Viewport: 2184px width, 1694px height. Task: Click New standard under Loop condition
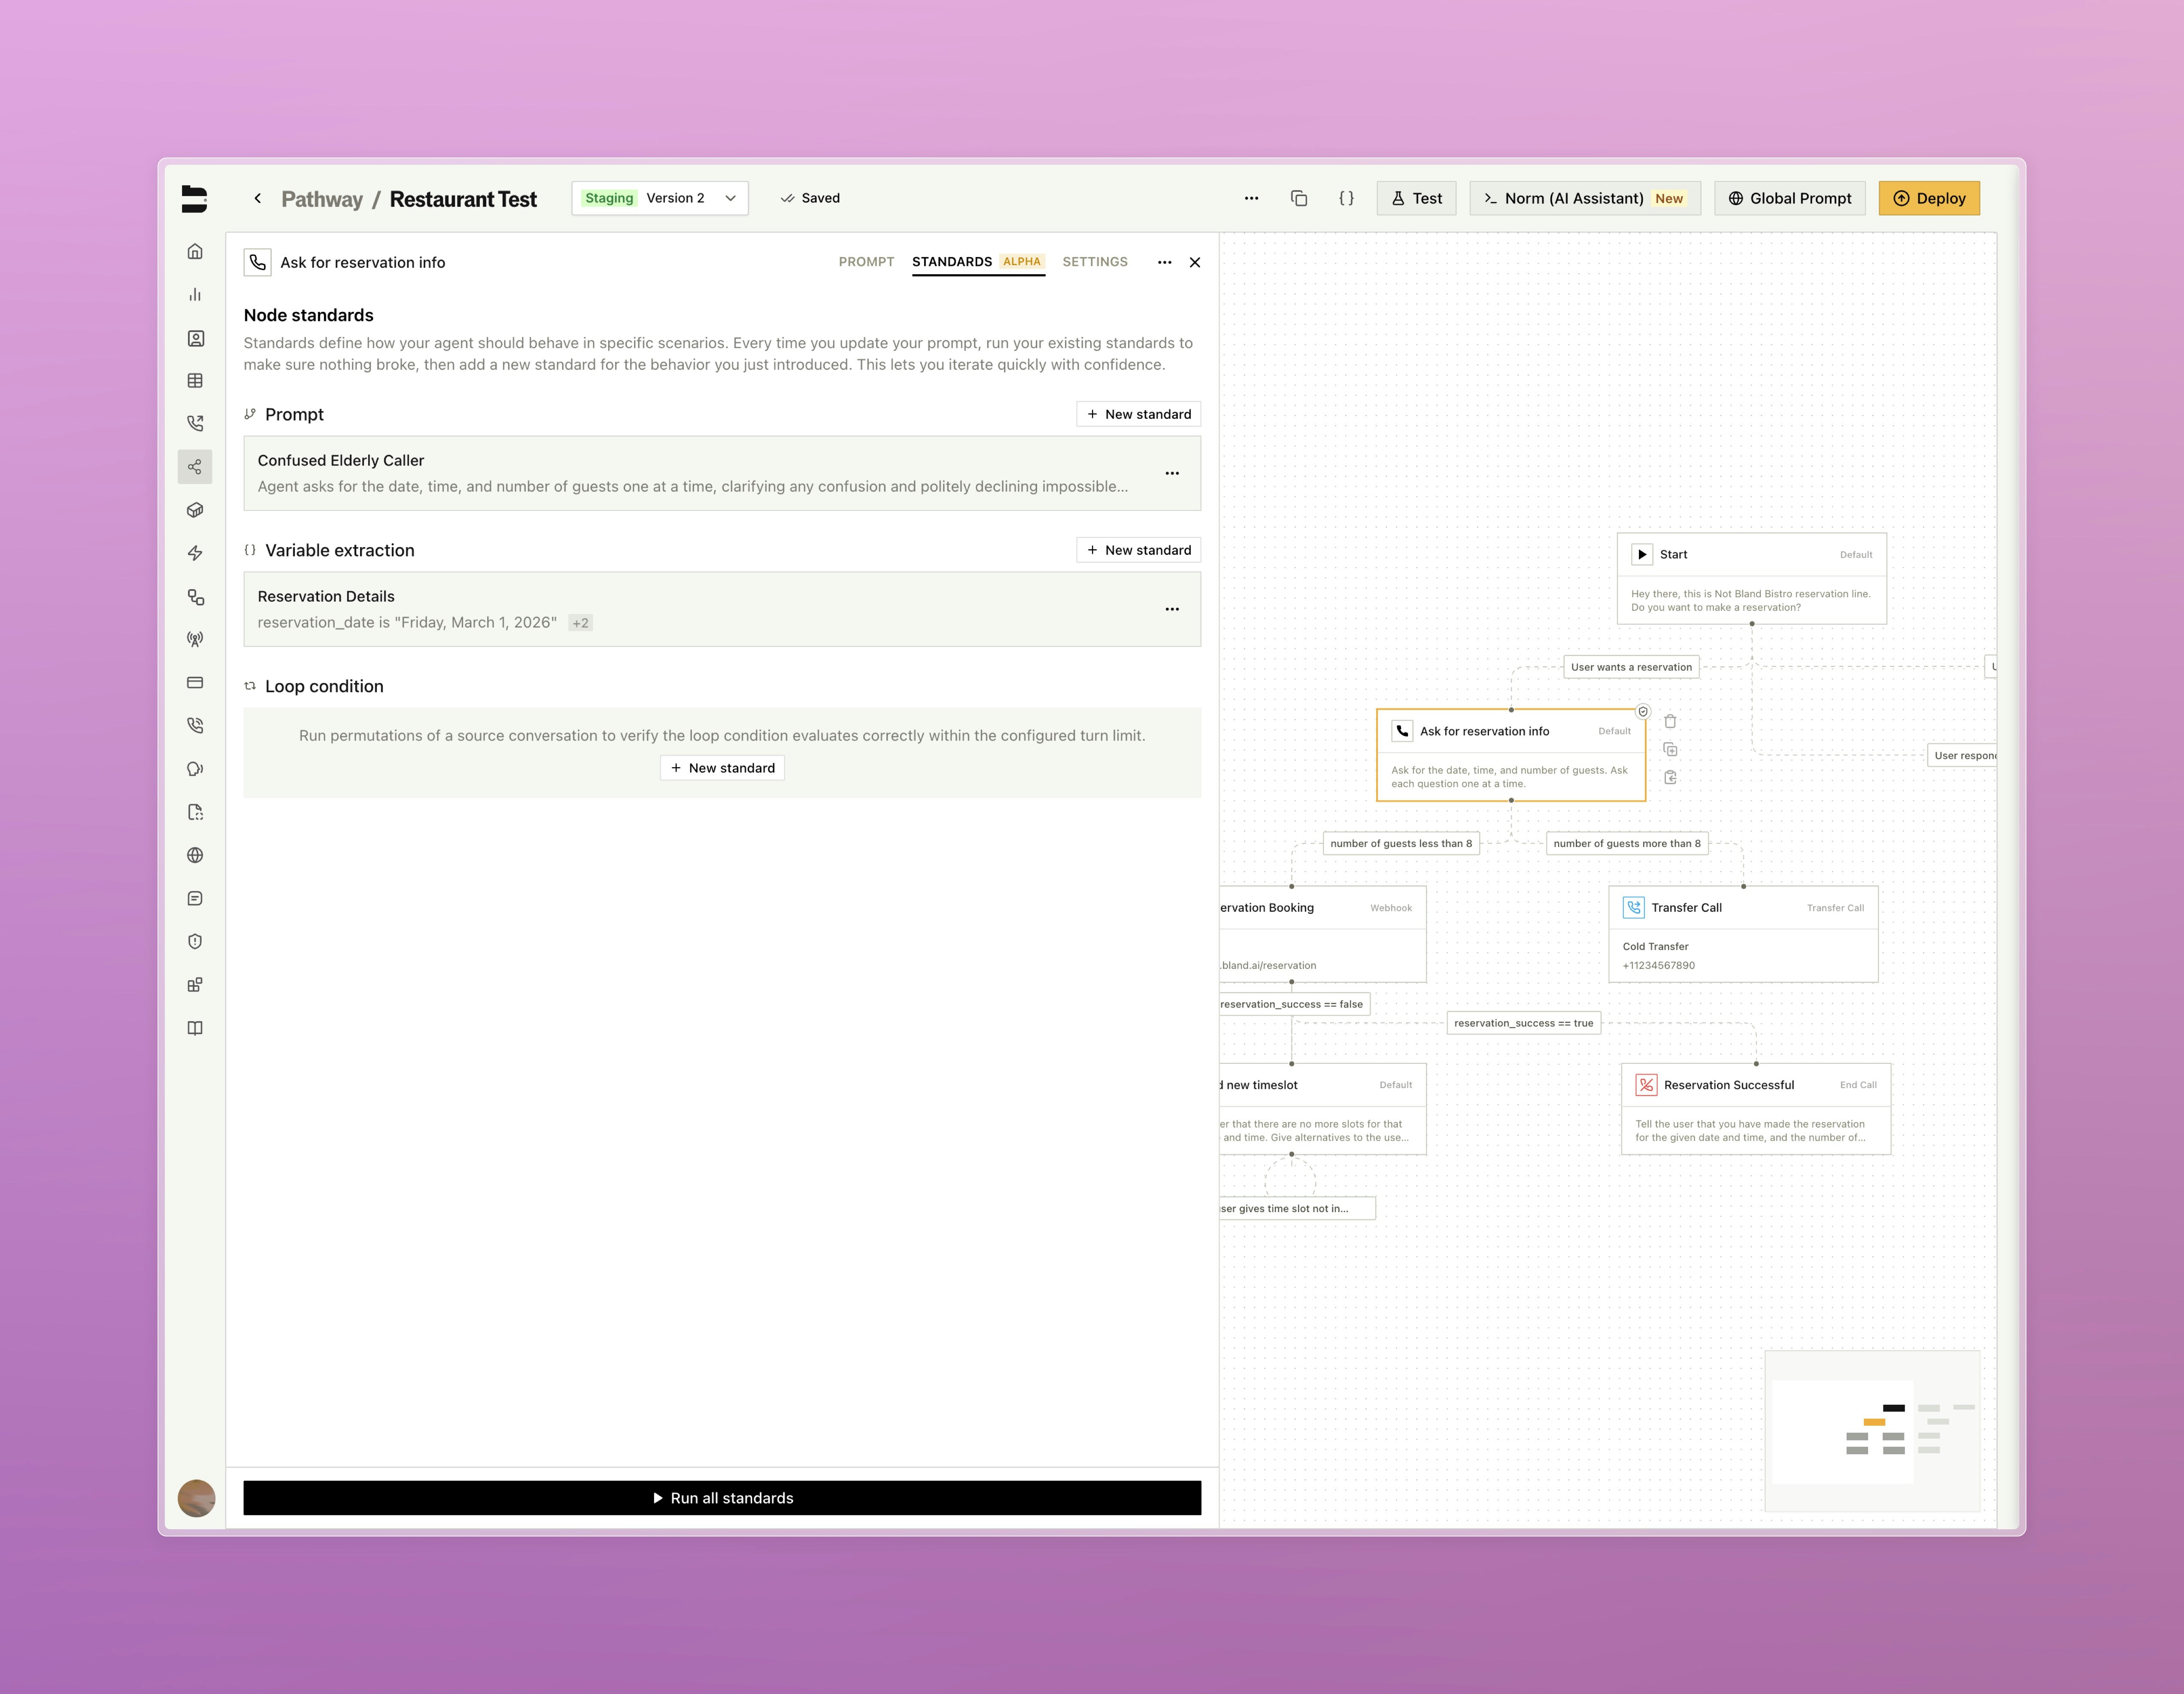(722, 768)
